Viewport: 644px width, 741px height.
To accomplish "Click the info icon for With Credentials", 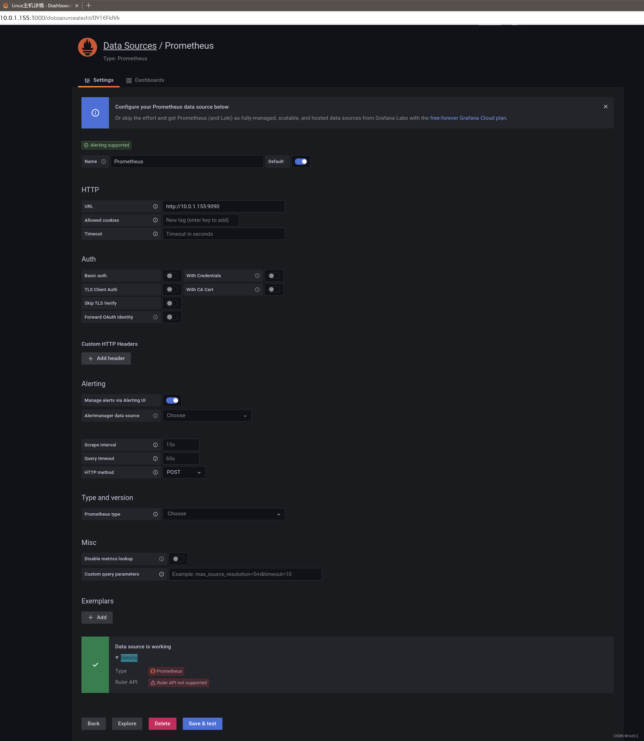I will point(257,276).
